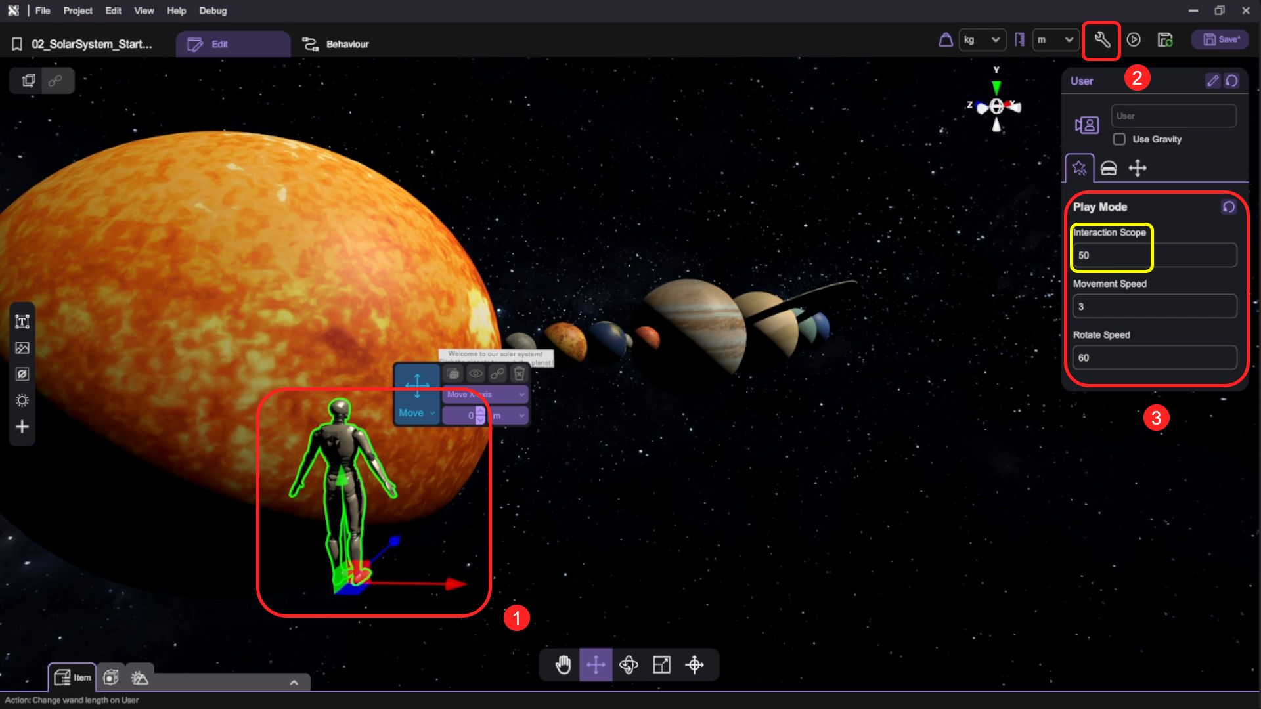The image size is (1261, 709).
Task: Add a text item from left sidebar
Action: point(22,322)
